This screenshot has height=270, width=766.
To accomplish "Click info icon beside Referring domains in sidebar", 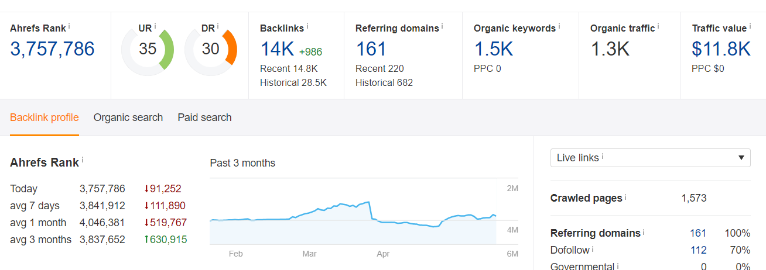I will coord(644,231).
